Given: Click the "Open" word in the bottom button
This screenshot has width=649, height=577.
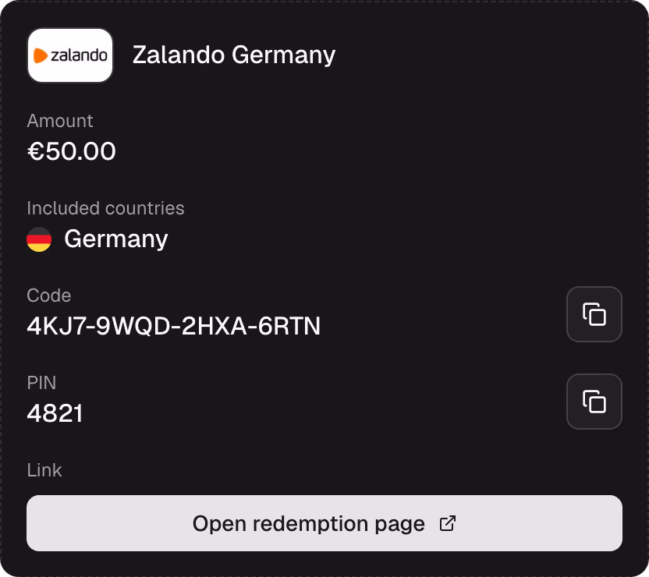Looking at the screenshot, I should click(x=219, y=524).
